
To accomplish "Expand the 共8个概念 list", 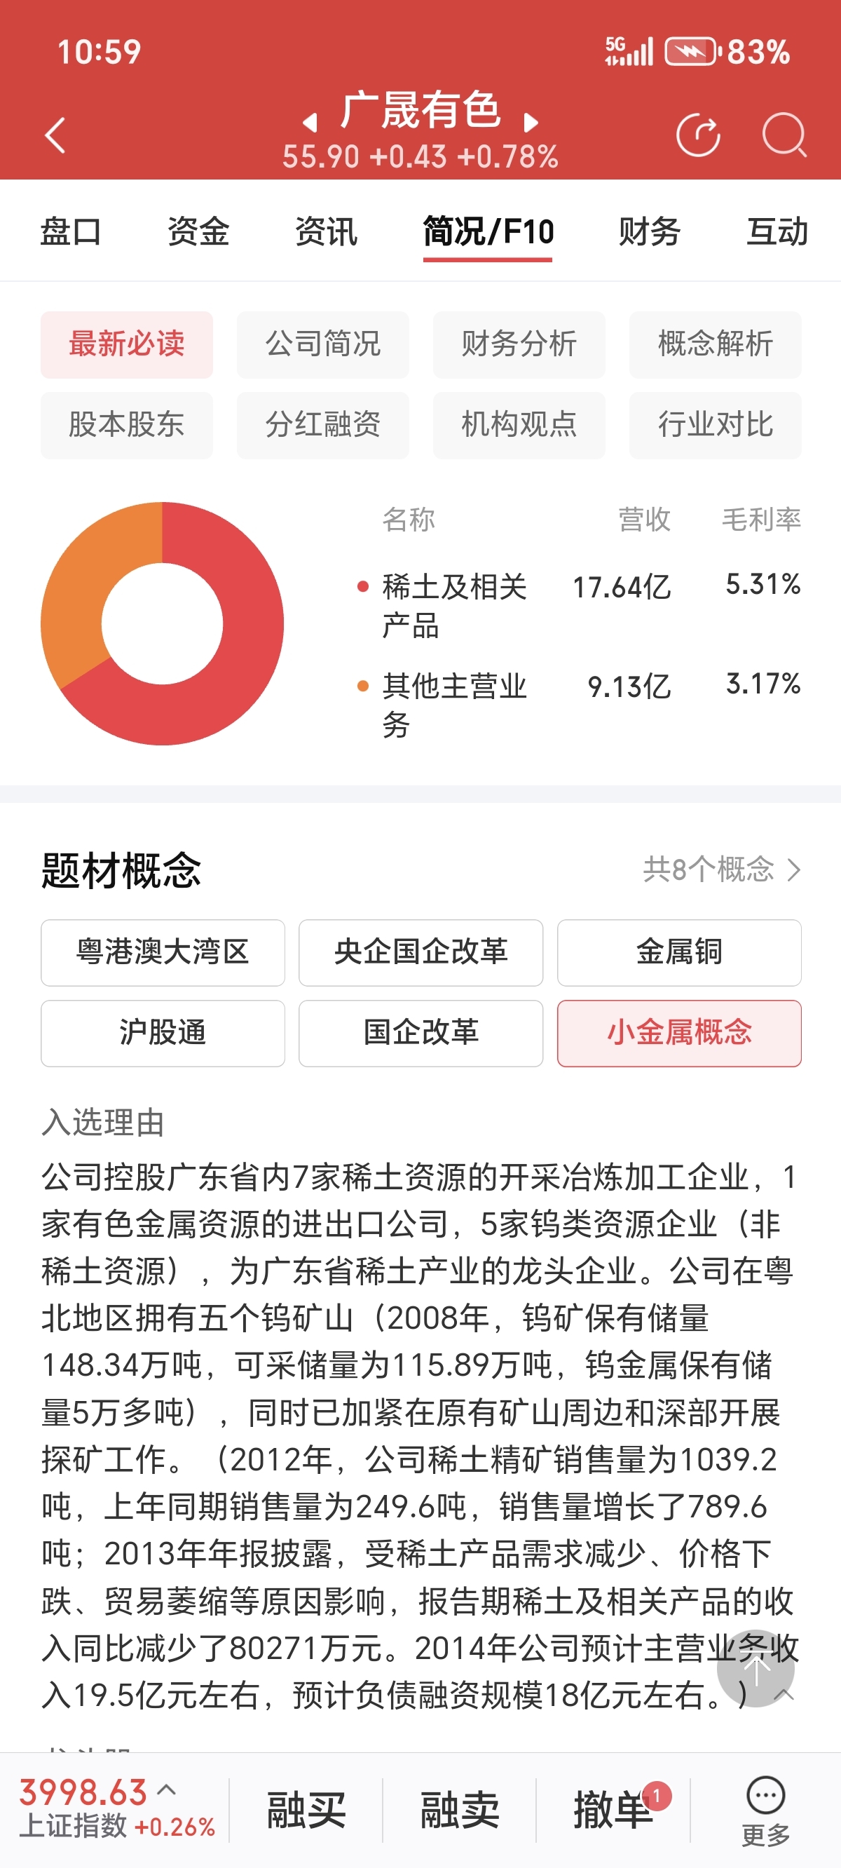I will pos(721,869).
